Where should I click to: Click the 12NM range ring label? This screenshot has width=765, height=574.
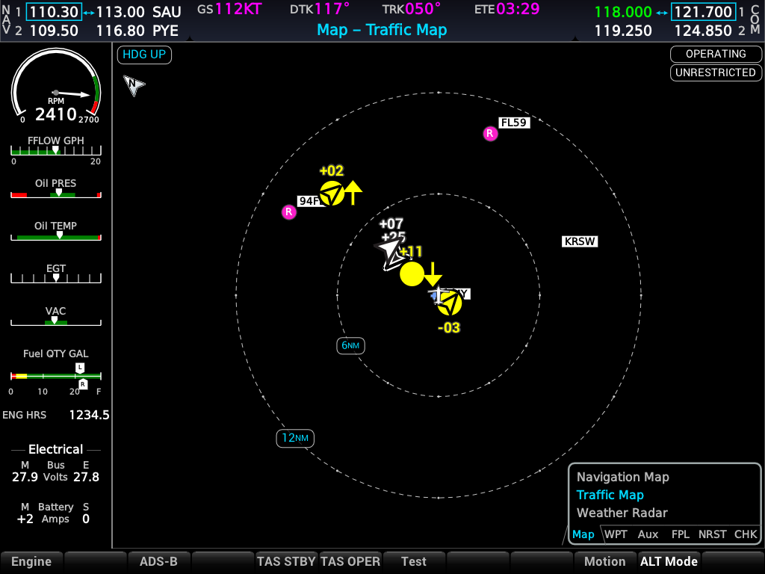295,438
